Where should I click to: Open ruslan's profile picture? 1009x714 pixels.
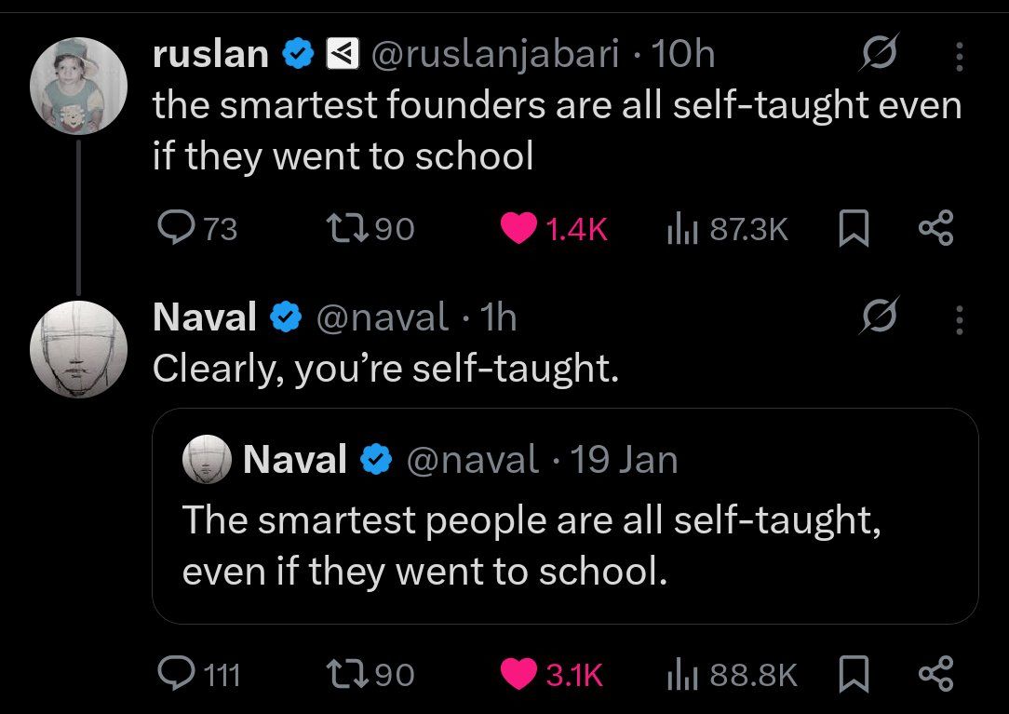tap(78, 86)
